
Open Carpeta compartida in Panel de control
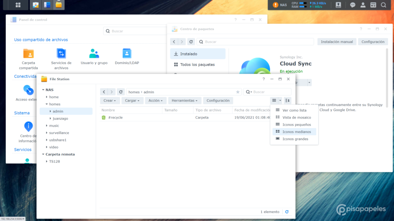[28, 53]
